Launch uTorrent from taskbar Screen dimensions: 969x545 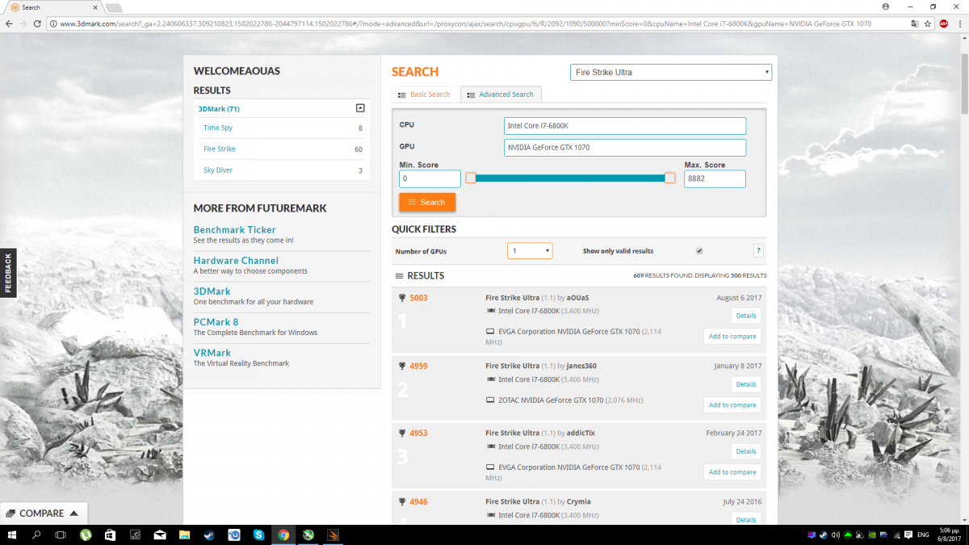tap(86, 535)
